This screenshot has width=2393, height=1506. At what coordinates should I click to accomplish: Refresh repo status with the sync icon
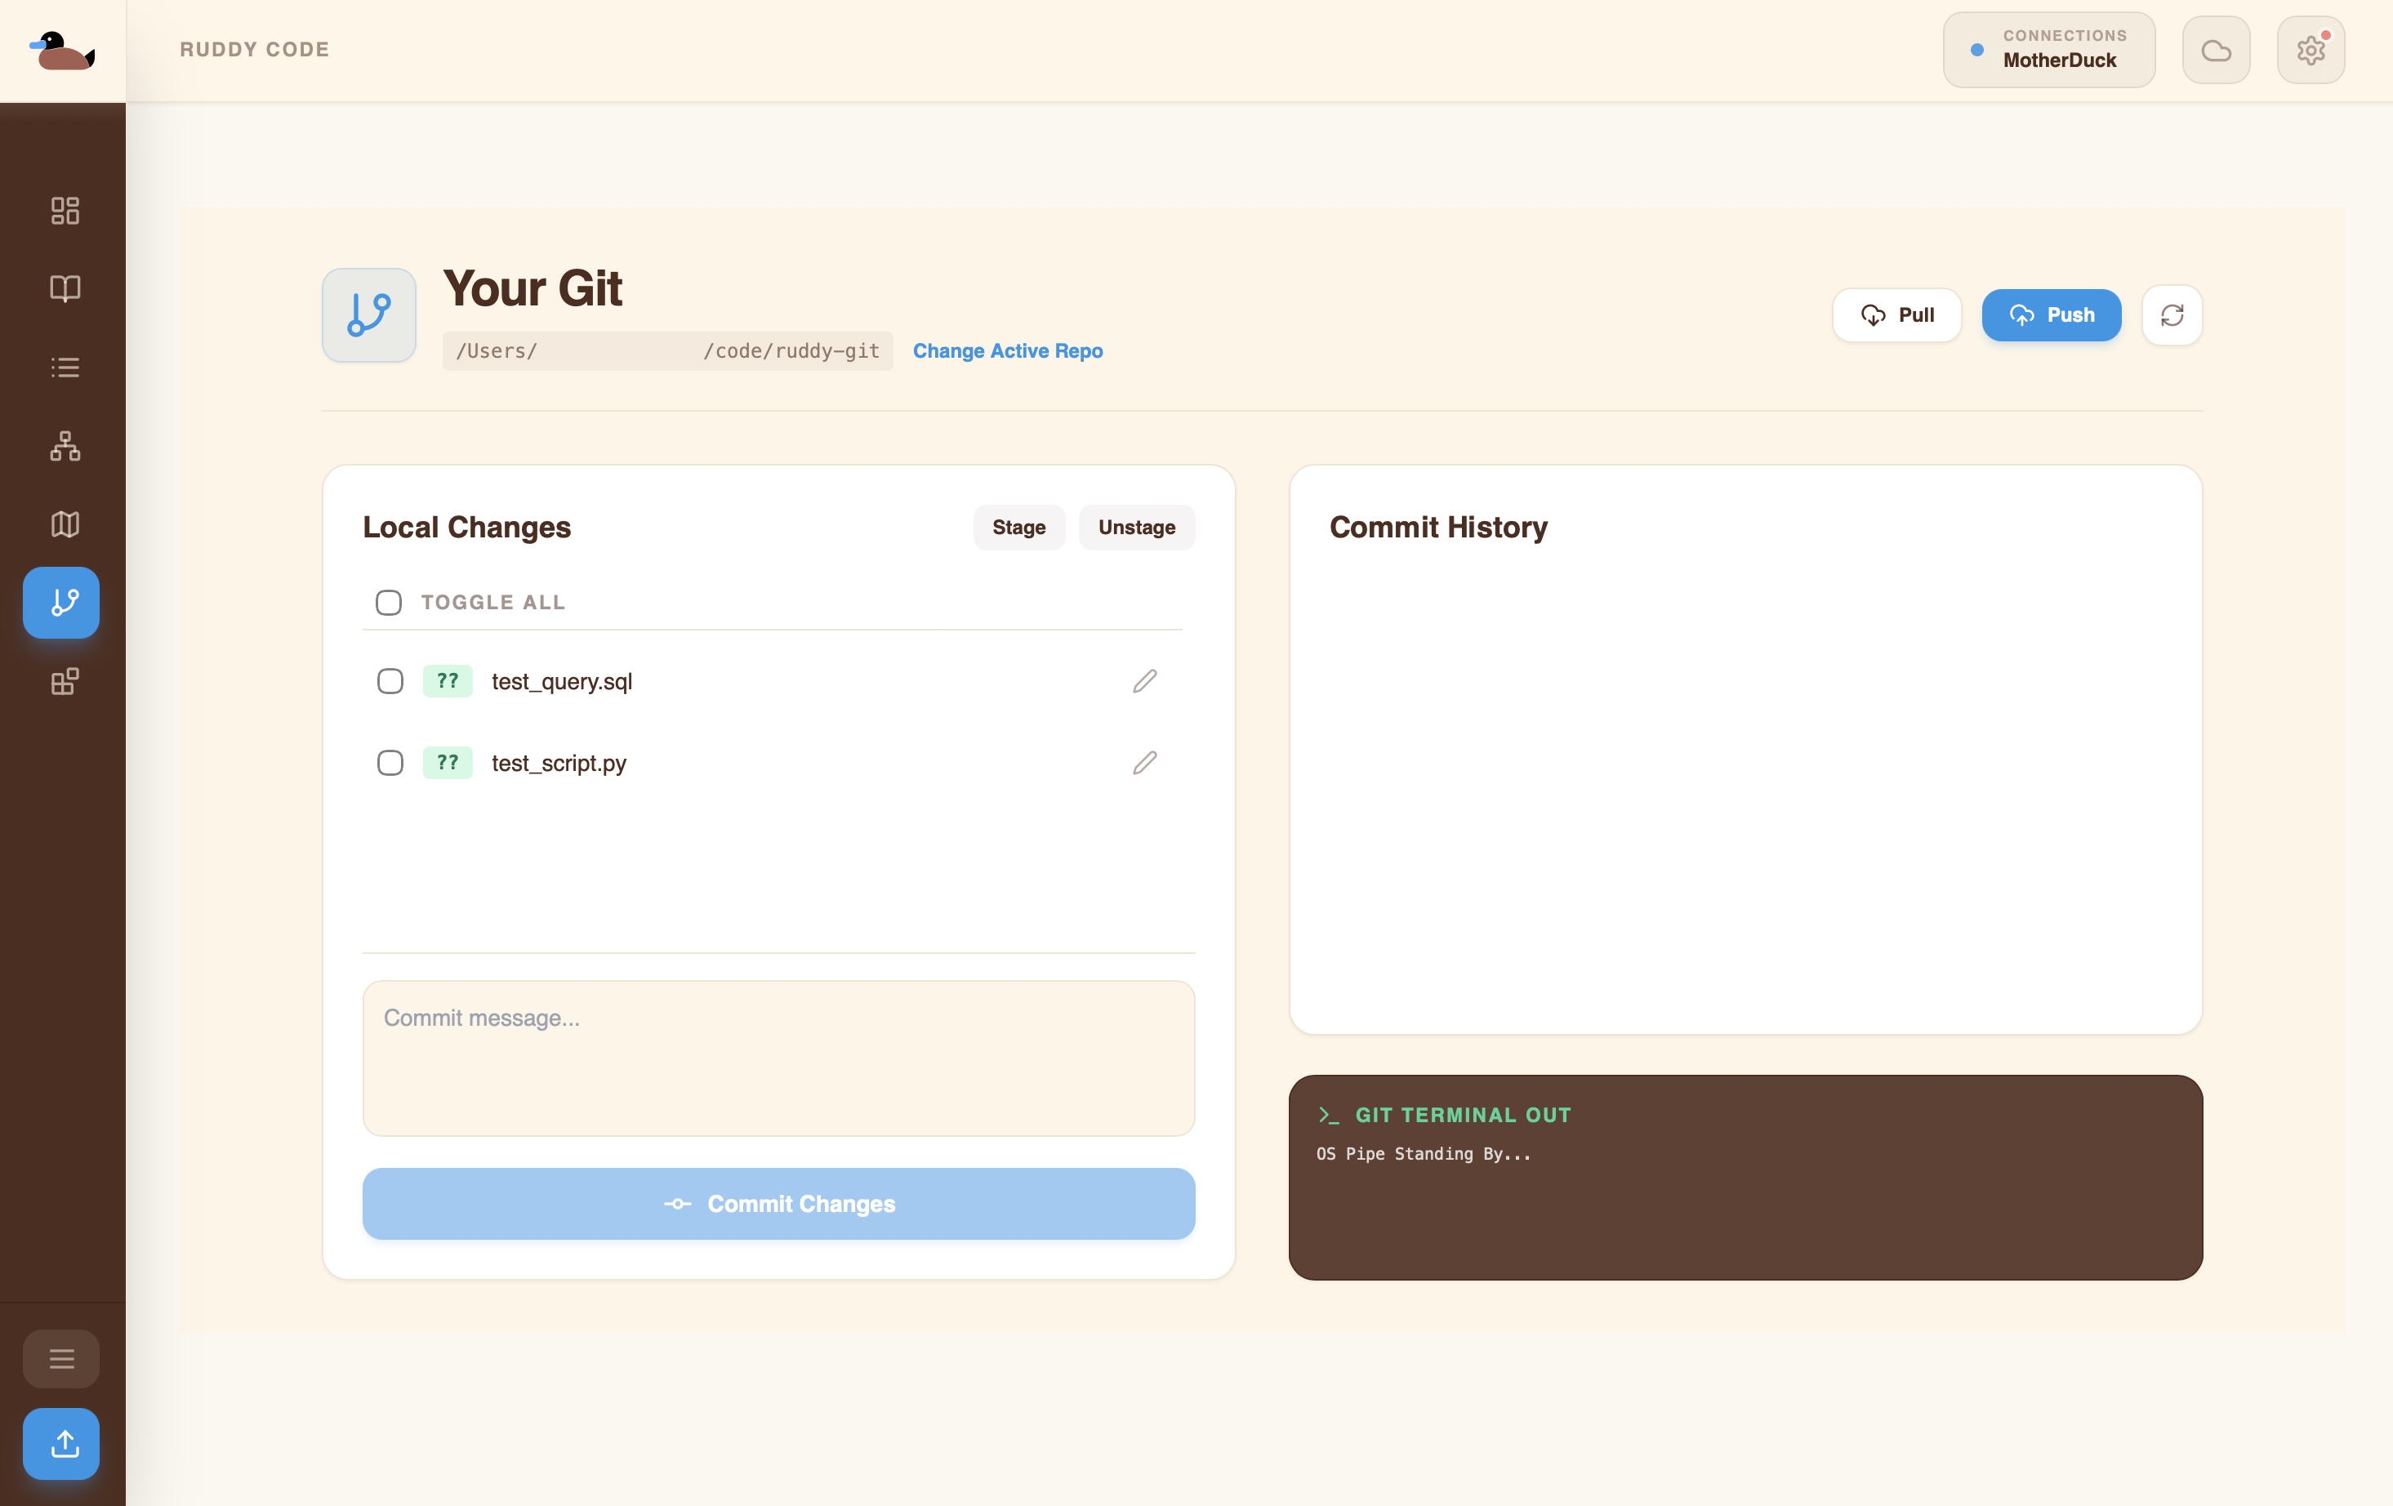[2172, 315]
